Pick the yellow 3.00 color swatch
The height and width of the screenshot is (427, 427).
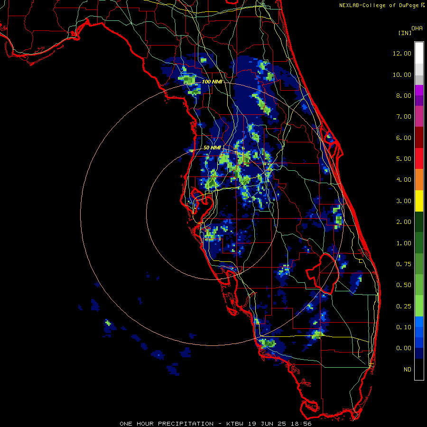point(419,201)
